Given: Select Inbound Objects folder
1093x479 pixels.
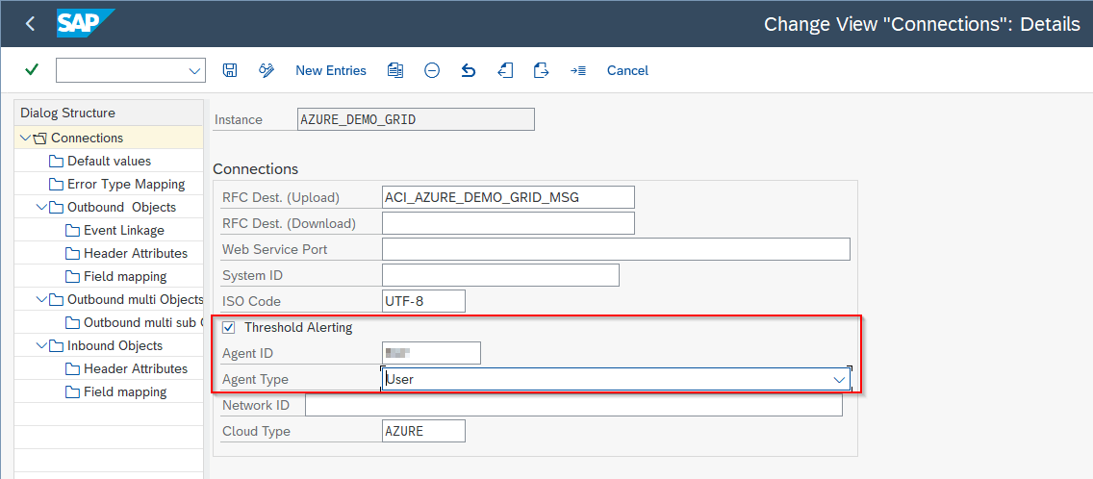Looking at the screenshot, I should pyautogui.click(x=115, y=345).
